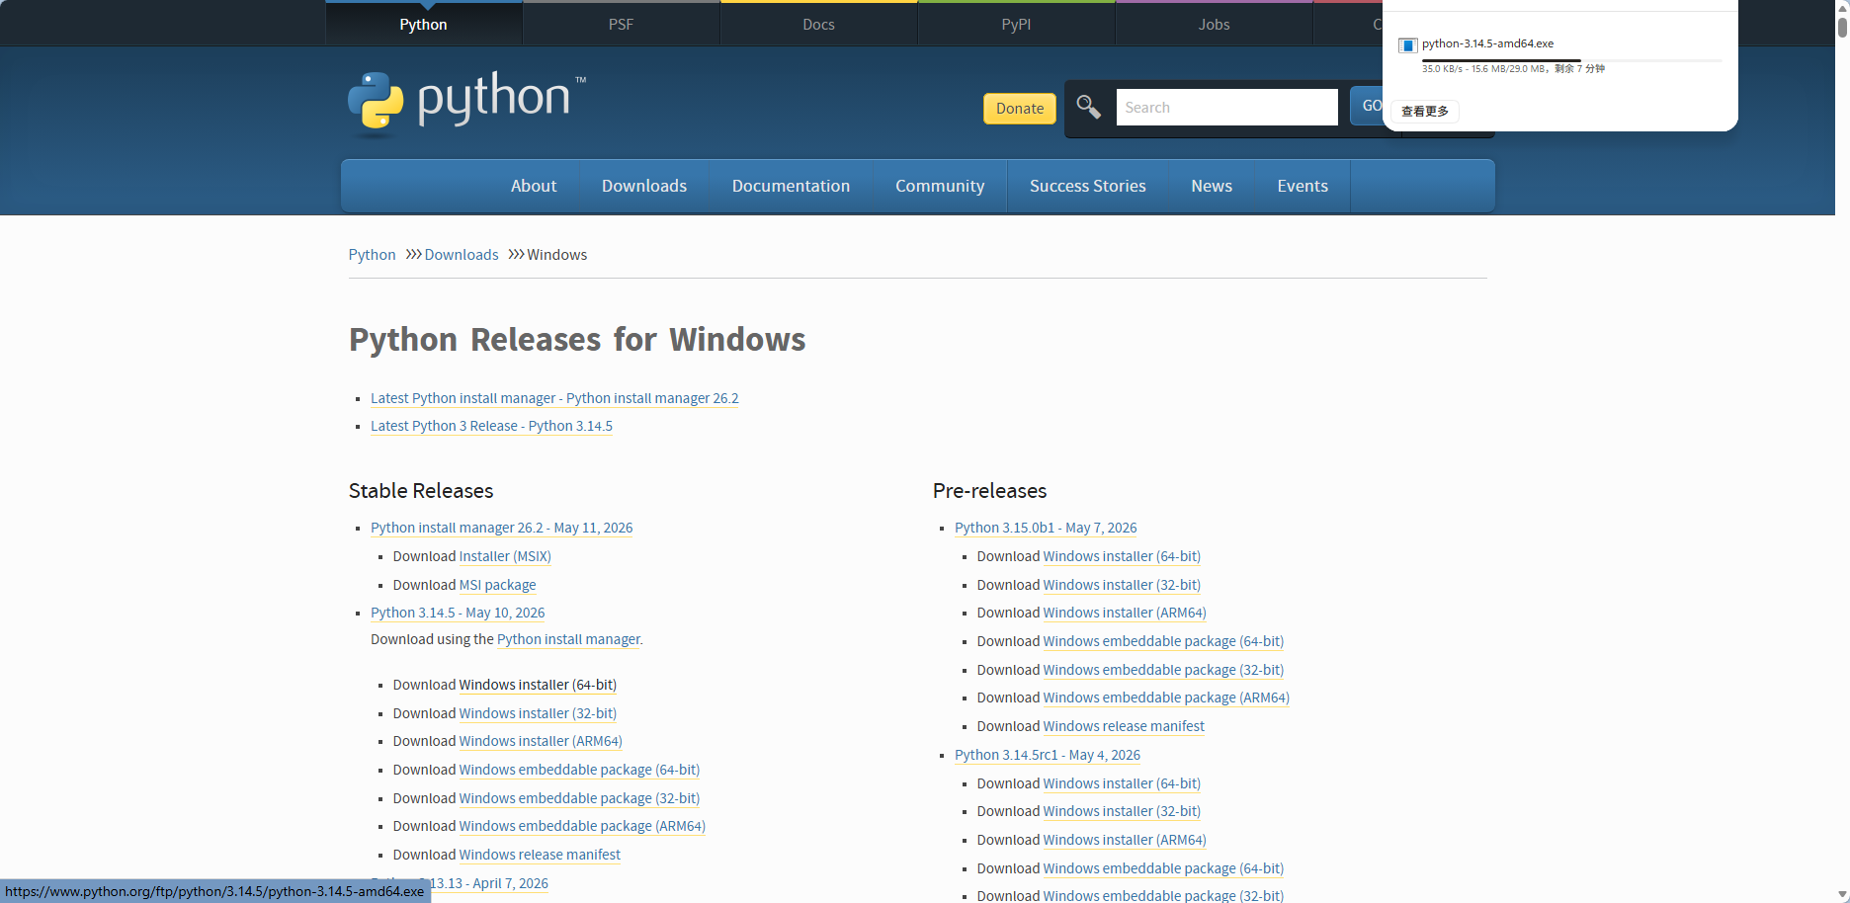
Task: Click into the Search input field
Action: tap(1226, 107)
